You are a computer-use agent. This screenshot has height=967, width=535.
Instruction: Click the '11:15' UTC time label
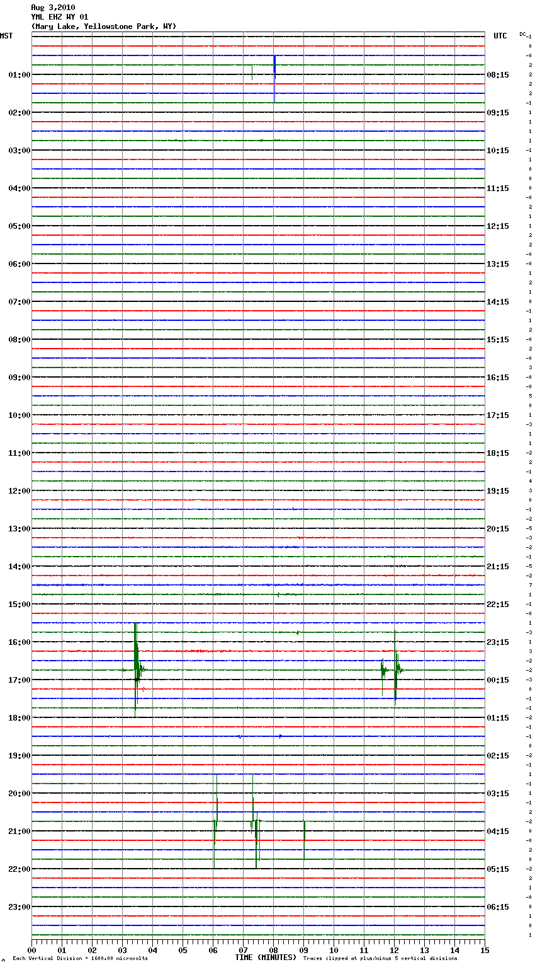click(x=498, y=188)
